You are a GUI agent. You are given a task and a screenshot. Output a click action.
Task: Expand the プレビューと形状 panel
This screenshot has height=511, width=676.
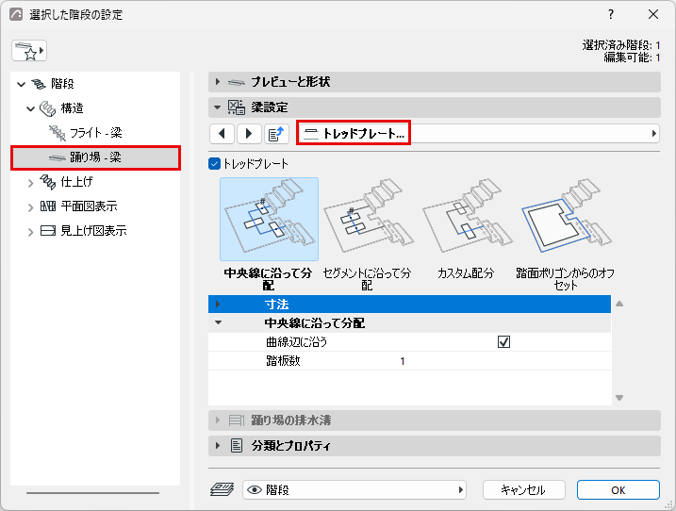217,81
